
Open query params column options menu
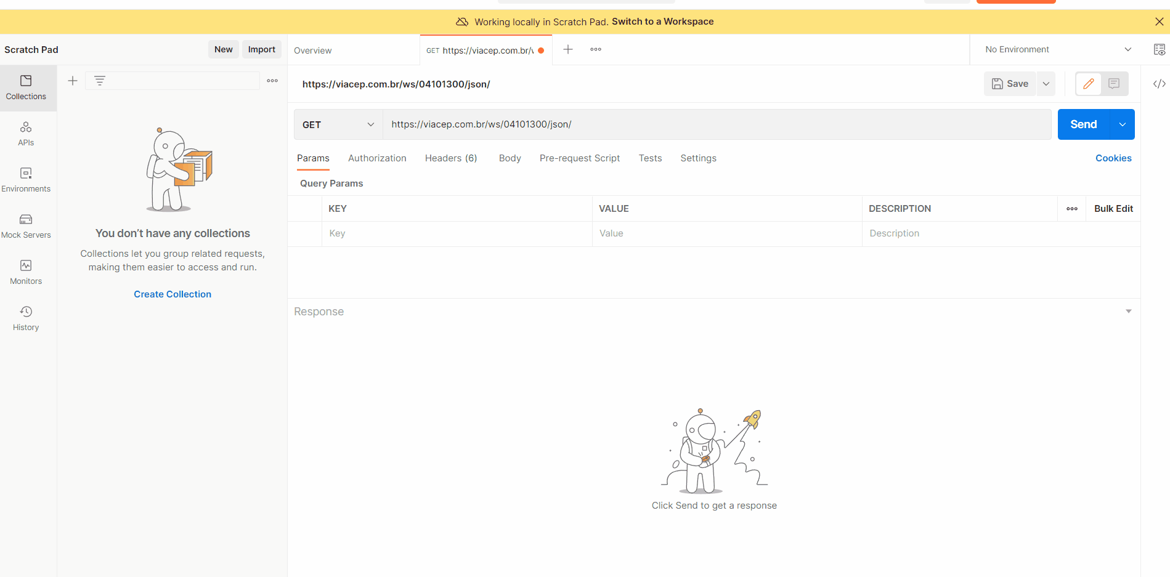[x=1072, y=209]
